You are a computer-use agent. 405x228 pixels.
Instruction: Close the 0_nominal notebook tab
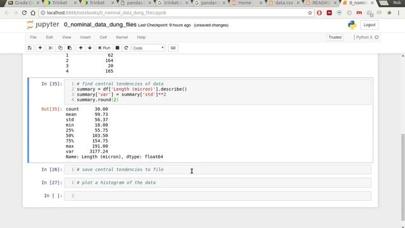click(372, 3)
